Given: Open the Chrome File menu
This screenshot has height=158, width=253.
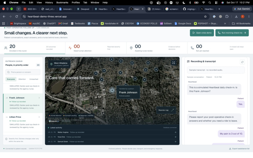Looking at the screenshot, I should [24, 3].
